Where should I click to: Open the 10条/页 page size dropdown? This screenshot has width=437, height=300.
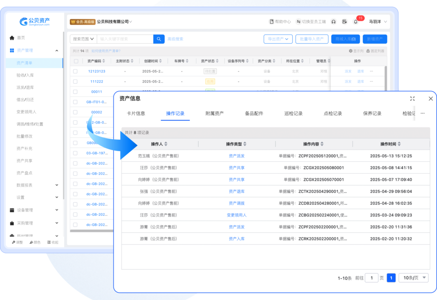(413, 278)
